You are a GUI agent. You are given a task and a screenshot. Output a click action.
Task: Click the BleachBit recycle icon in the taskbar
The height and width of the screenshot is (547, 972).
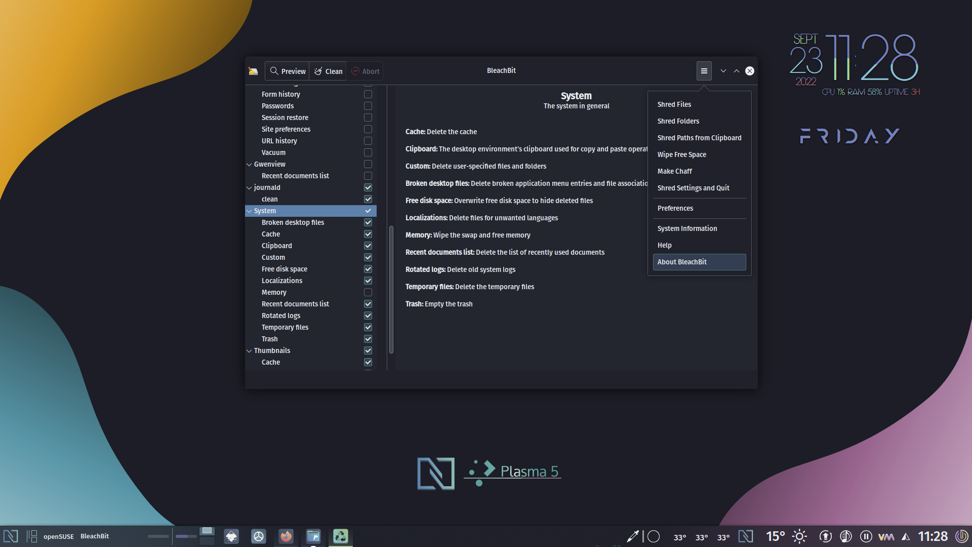[x=341, y=536]
